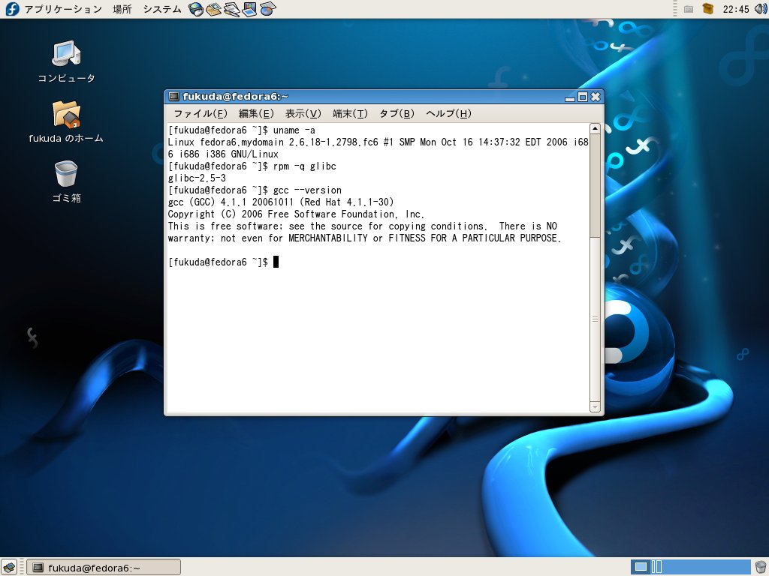Toggle the show desktop button
The width and height of the screenshot is (769, 576).
pyautogui.click(x=8, y=567)
